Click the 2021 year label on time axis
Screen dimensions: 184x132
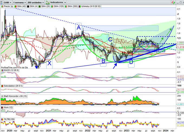click(x=48, y=131)
